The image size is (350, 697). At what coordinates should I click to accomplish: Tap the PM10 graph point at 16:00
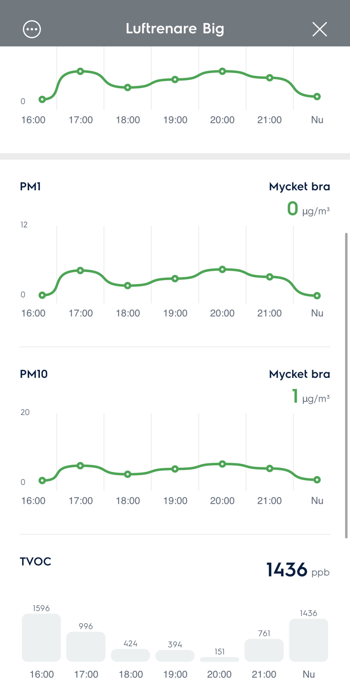[42, 481]
